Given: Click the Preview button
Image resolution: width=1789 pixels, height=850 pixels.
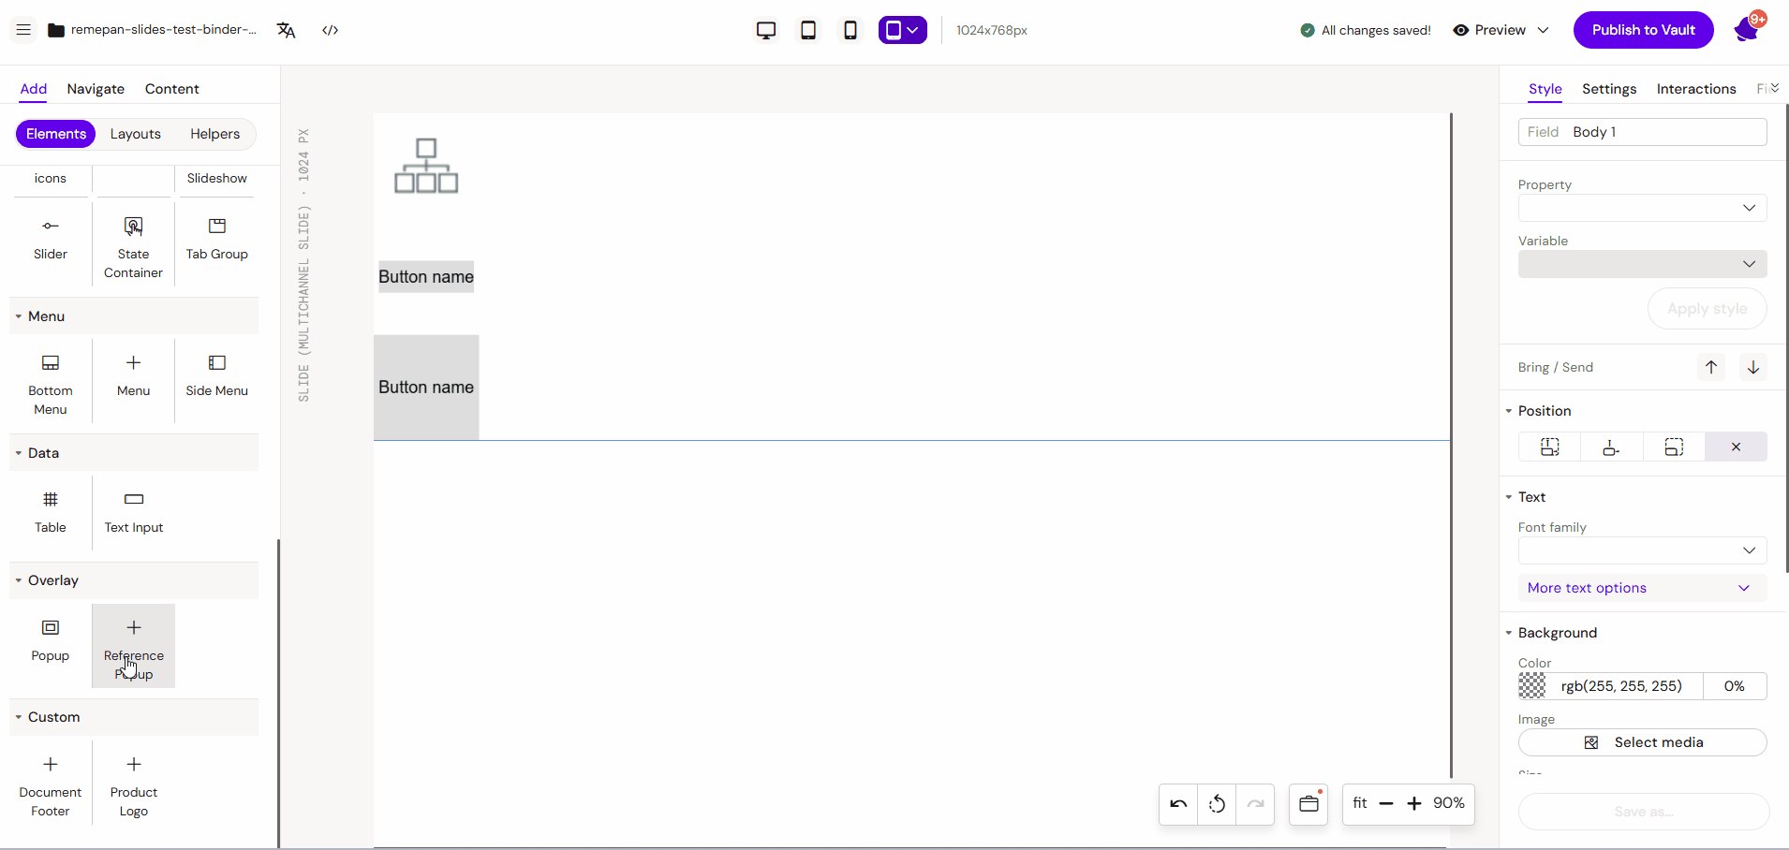Looking at the screenshot, I should pos(1489,30).
